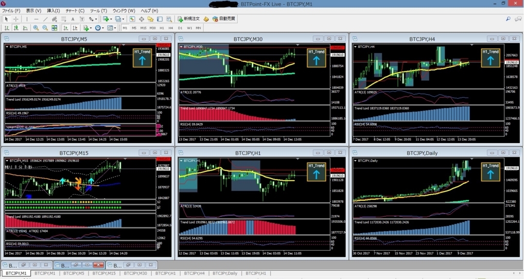Select the Fibonacci retracement tool
This screenshot has height=279, width=527.
click(63, 19)
